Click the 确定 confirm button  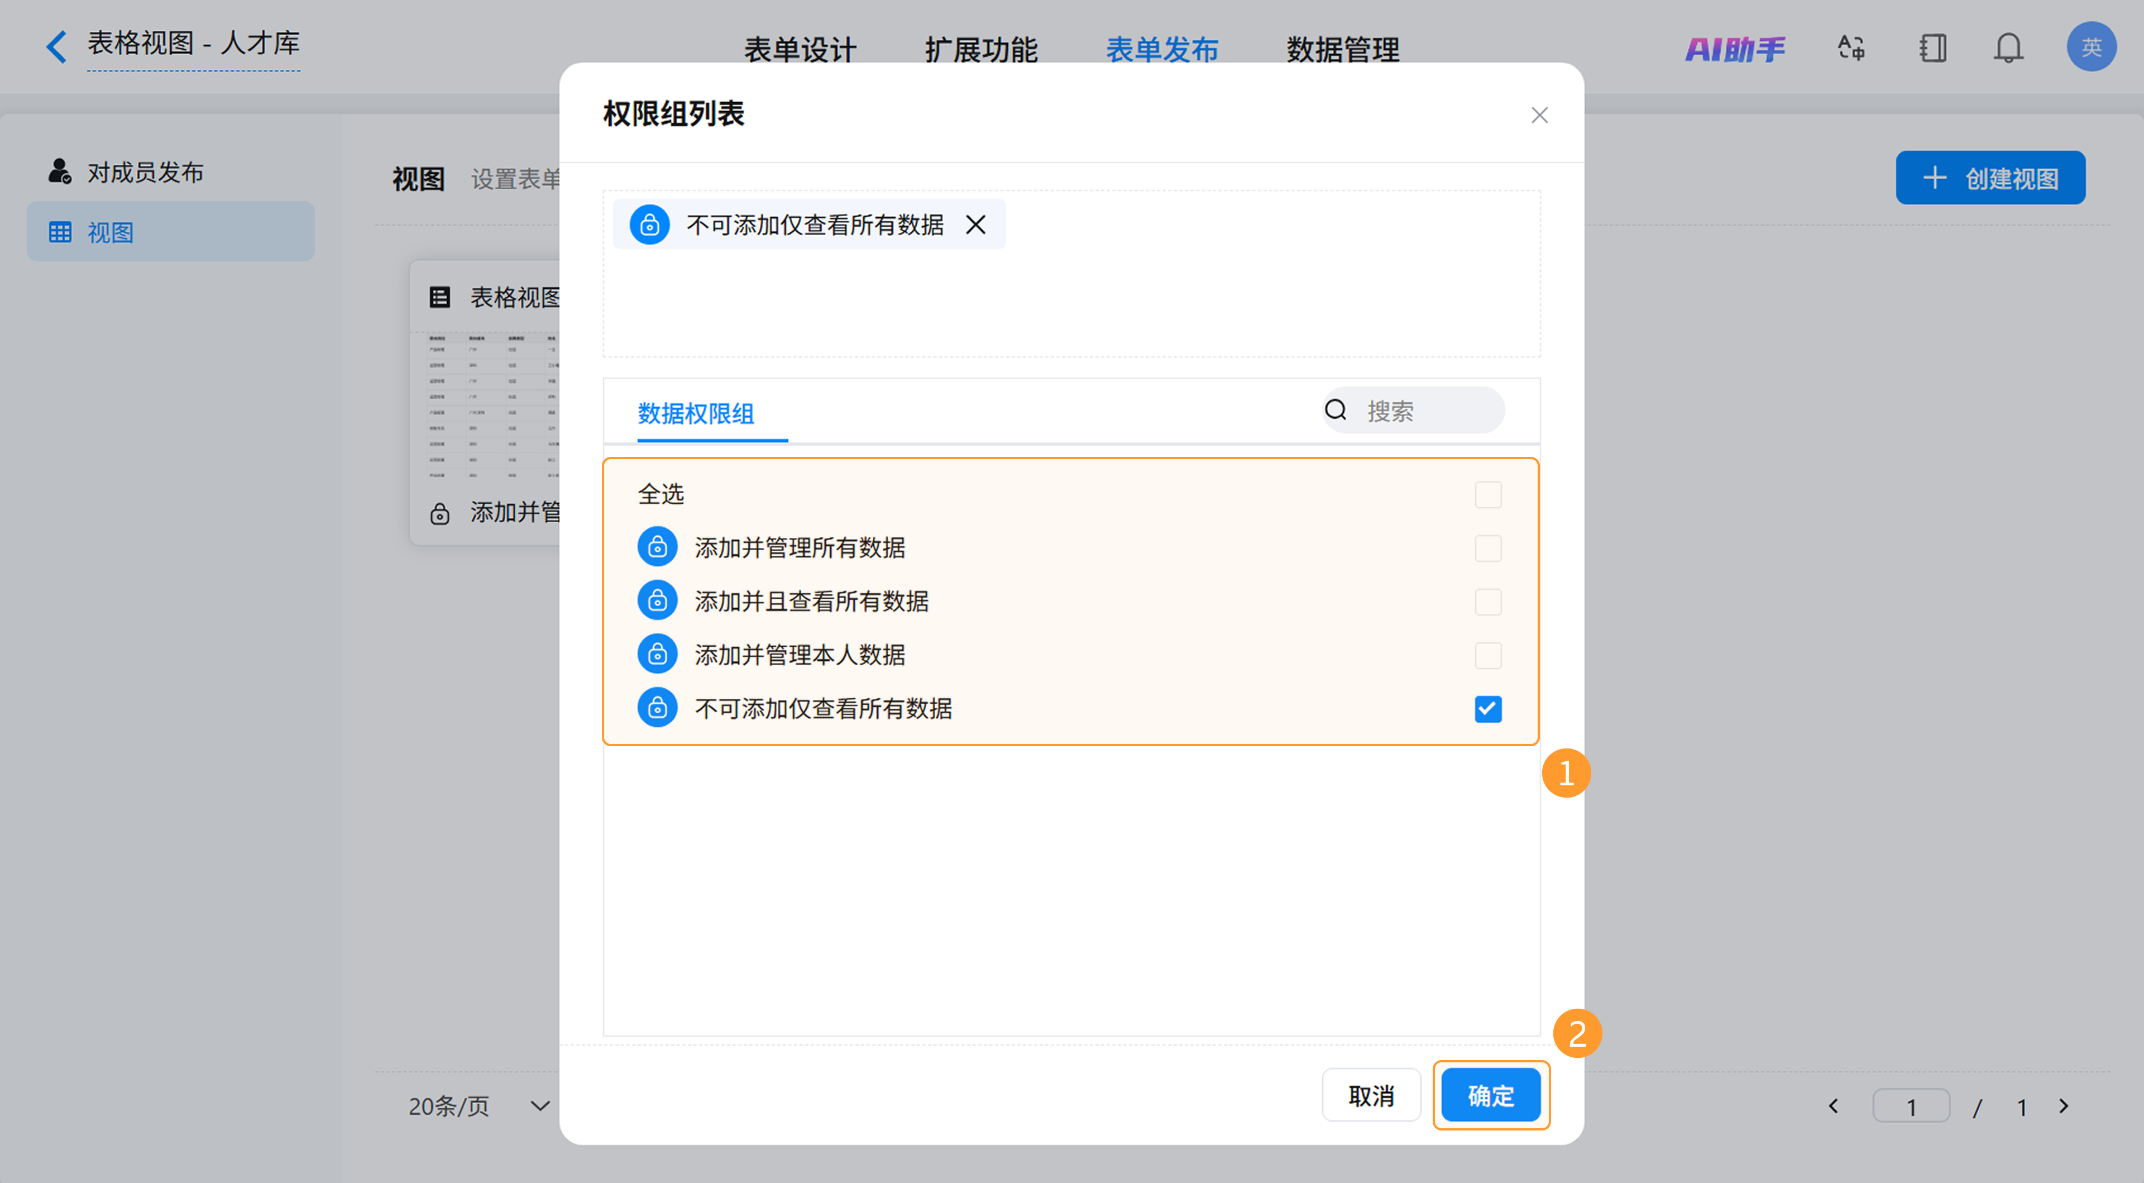tap(1490, 1095)
